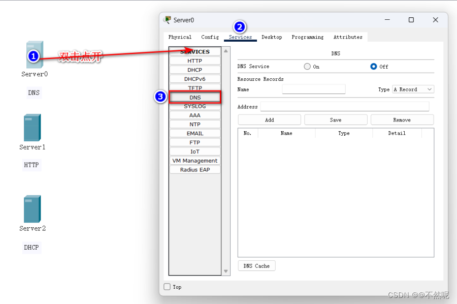The height and width of the screenshot is (304, 457).
Task: Remove the selected DNS record
Action: pyautogui.click(x=402, y=120)
